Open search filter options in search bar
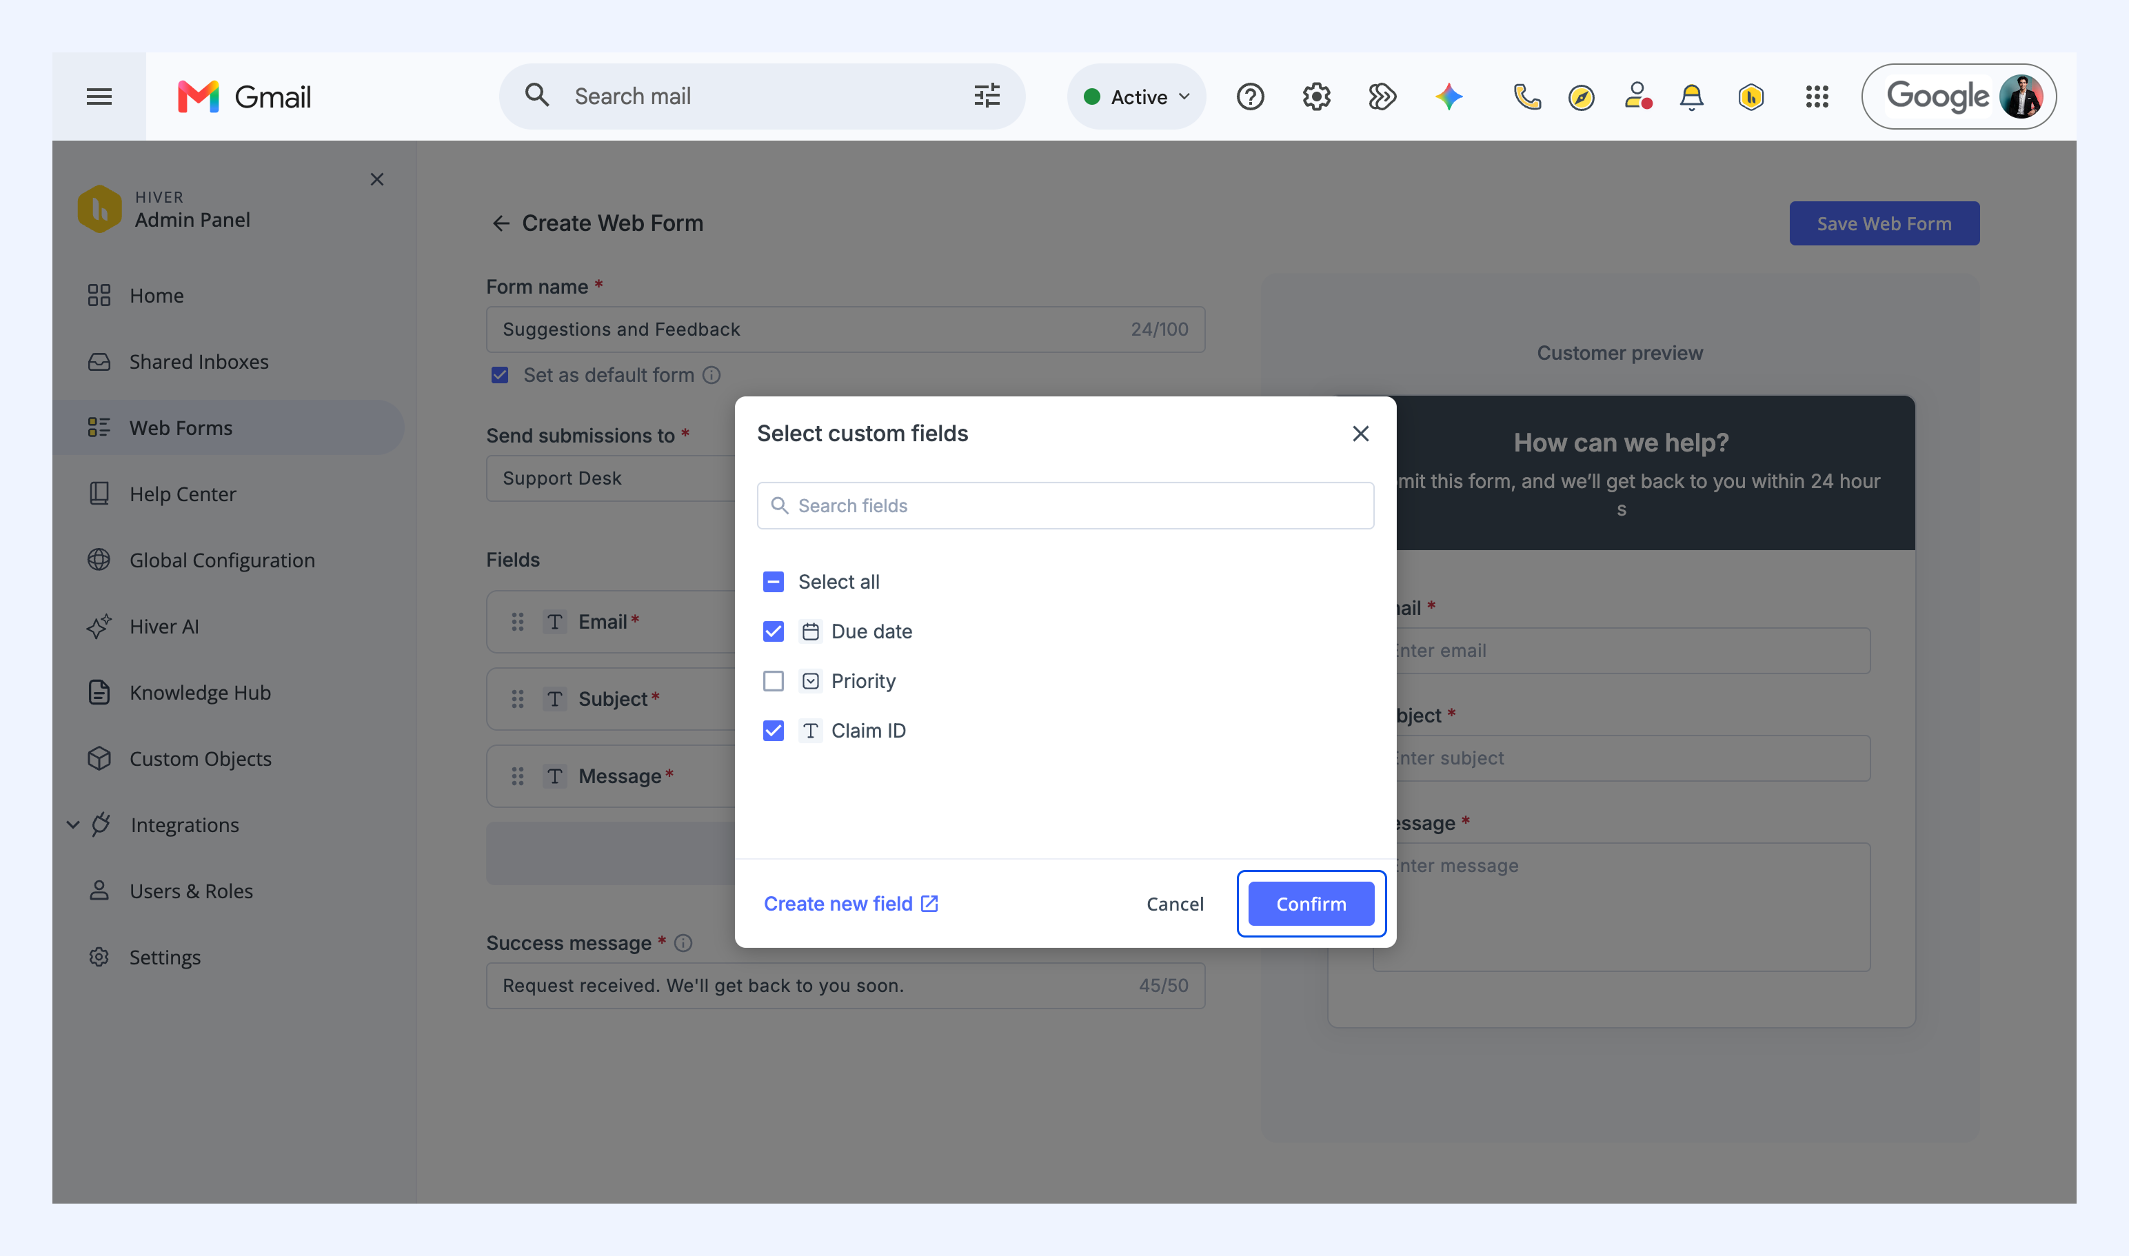The width and height of the screenshot is (2129, 1256). 987,96
